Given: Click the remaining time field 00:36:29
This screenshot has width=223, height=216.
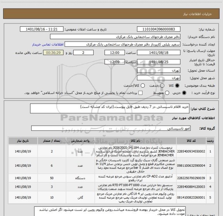Looking at the screenshot, I should (53, 53).
